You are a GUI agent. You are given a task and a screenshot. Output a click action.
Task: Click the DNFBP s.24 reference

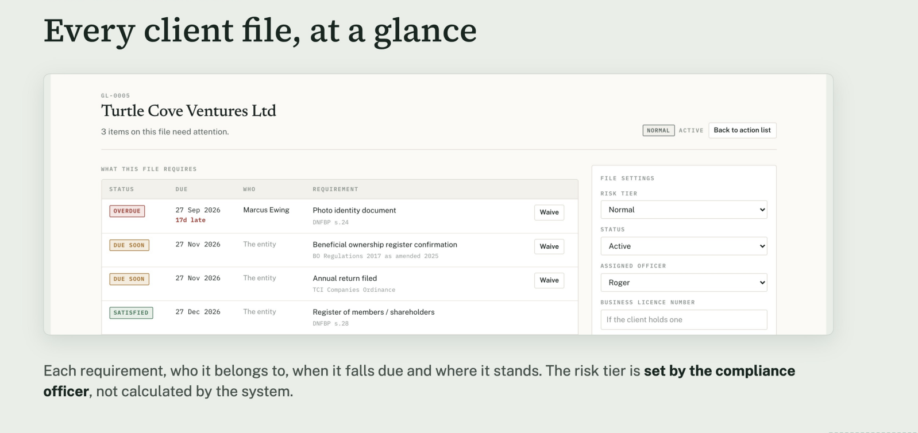(x=330, y=222)
